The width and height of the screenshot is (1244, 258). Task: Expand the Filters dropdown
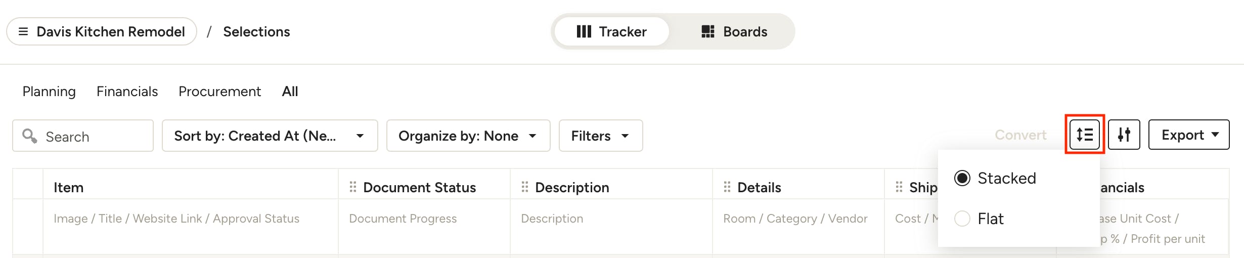601,136
